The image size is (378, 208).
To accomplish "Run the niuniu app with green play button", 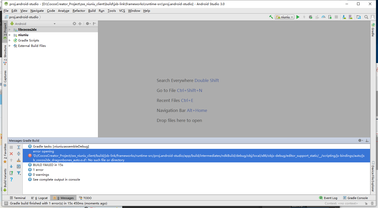I will tap(298, 17).
